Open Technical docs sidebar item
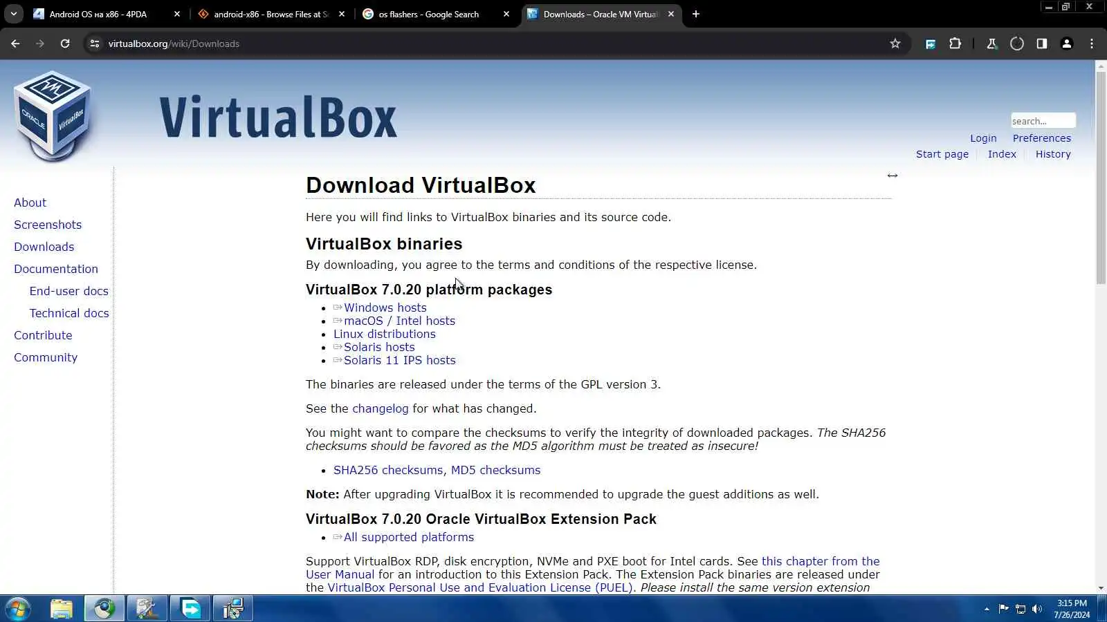1107x622 pixels. 69,313
